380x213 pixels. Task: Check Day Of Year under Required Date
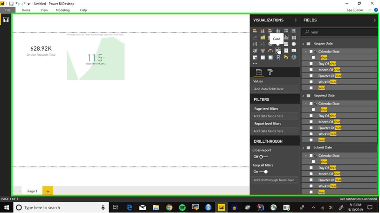coord(311,115)
